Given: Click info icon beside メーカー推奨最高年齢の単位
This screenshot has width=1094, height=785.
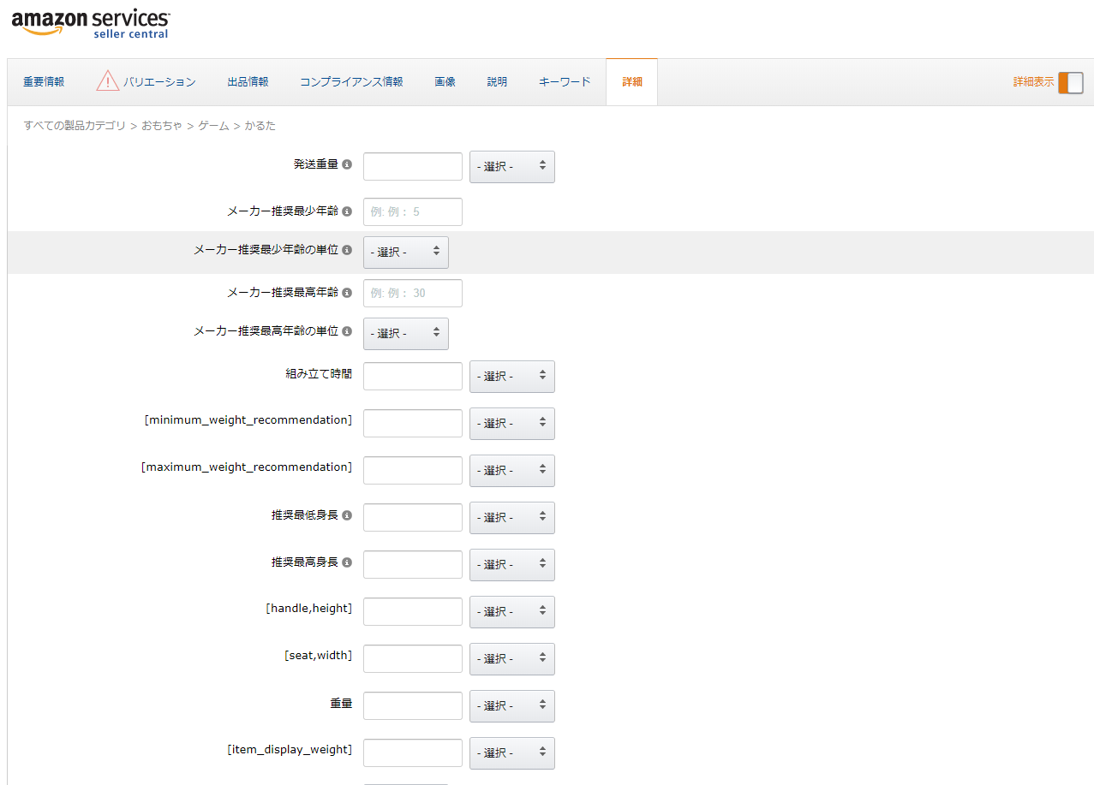Looking at the screenshot, I should pyautogui.click(x=347, y=331).
